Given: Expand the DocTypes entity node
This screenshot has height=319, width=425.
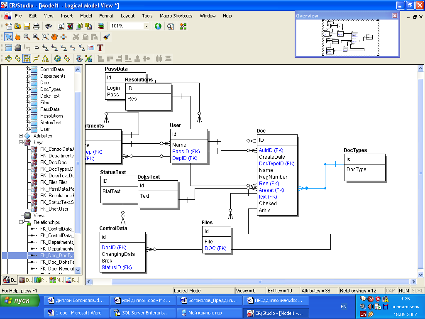Looking at the screenshot, I should tap(27, 89).
